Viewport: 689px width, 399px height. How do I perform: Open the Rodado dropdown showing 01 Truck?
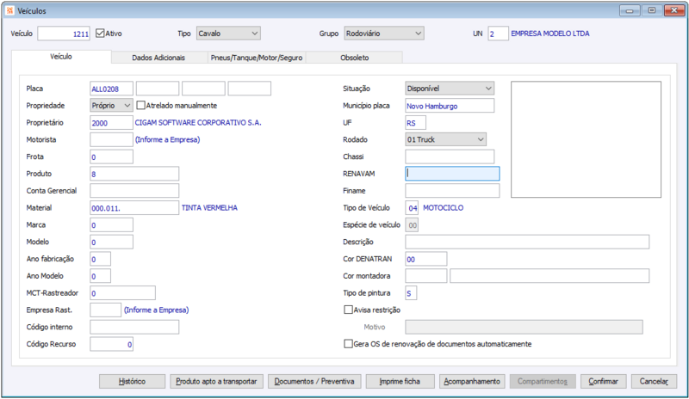point(445,139)
